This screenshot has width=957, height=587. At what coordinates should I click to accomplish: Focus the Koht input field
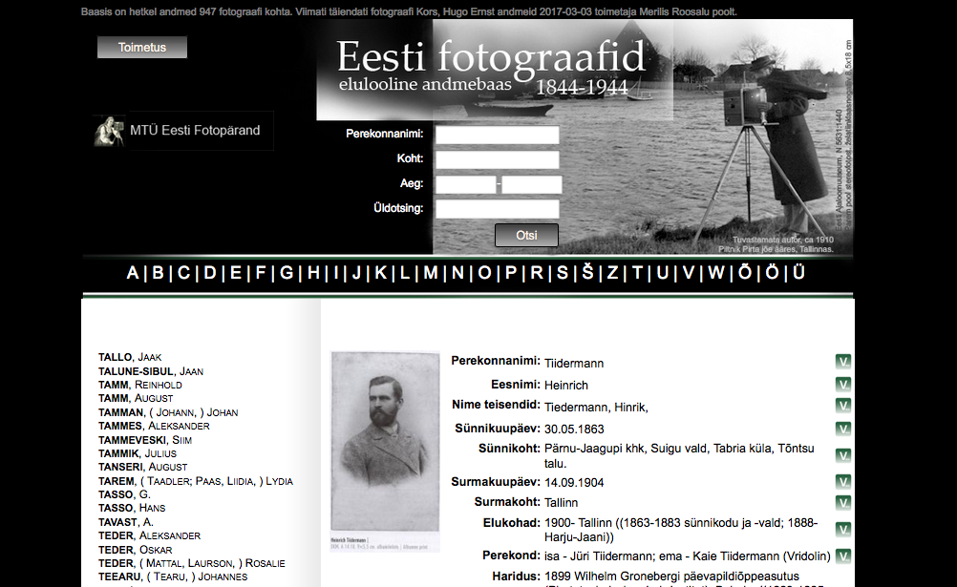point(497,159)
